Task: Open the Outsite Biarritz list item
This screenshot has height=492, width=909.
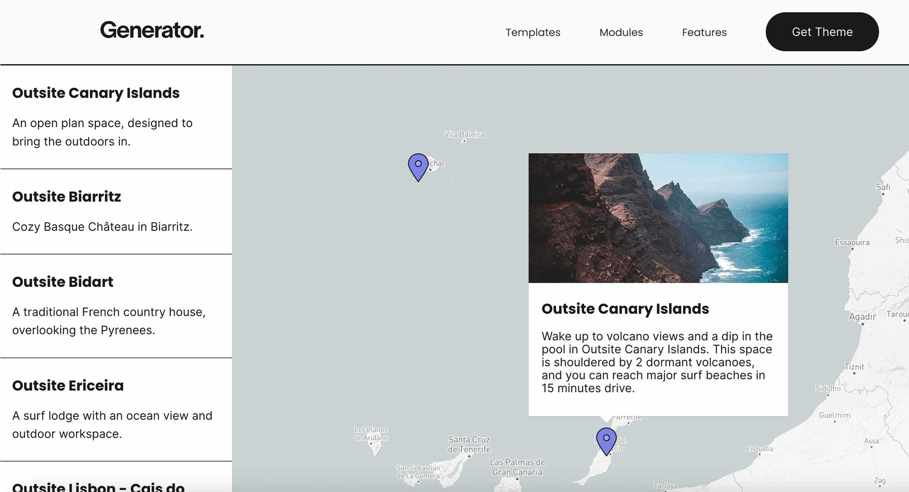Action: 116,211
